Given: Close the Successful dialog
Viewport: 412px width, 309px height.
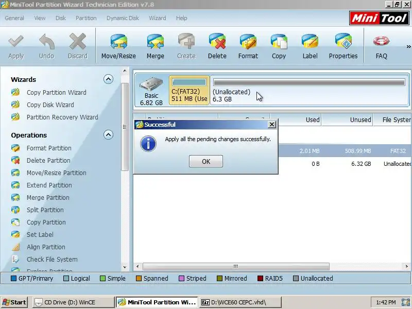Looking at the screenshot, I should point(272,125).
